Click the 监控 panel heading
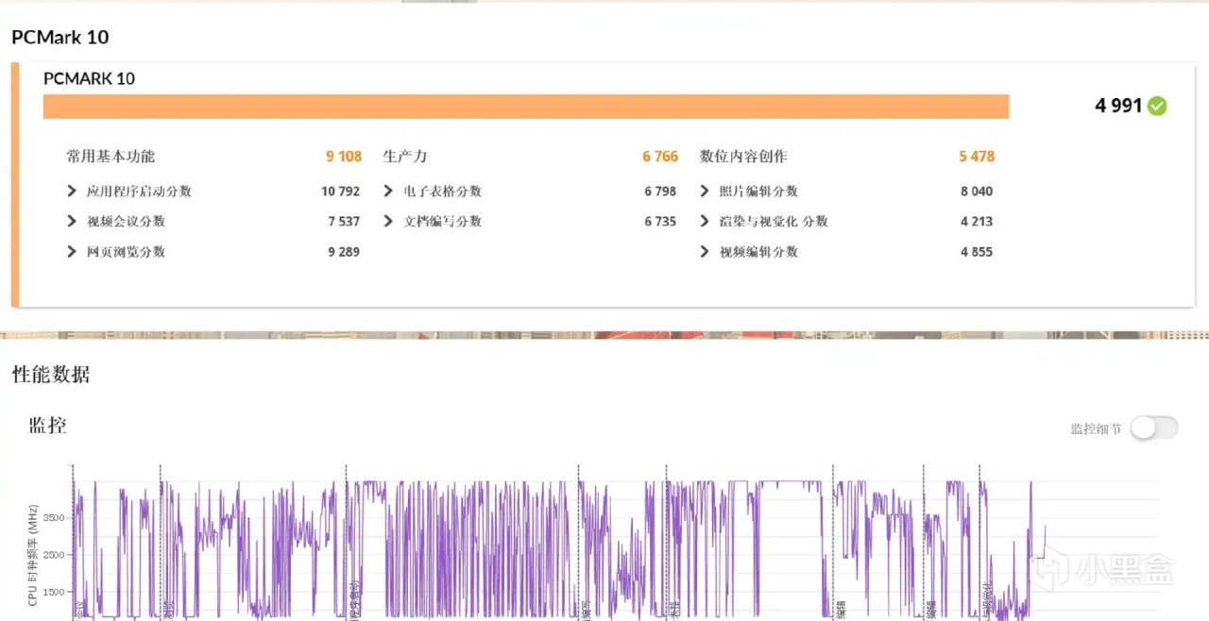This screenshot has height=621, width=1209. (x=47, y=426)
